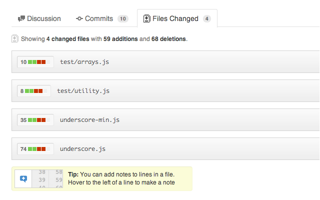Screen dimensions: 320x200
Task: Click the Discussion speech bubble icon
Action: [21, 19]
